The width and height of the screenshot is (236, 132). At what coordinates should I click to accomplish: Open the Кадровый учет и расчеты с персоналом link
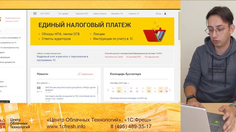point(62,58)
